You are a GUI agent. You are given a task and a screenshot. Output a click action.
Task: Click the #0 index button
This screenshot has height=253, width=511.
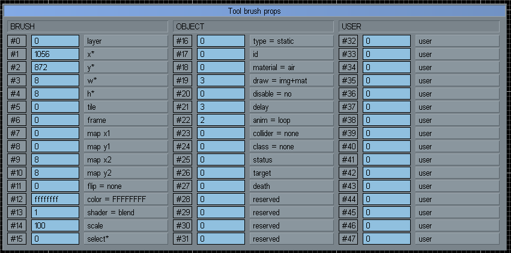coord(17,41)
